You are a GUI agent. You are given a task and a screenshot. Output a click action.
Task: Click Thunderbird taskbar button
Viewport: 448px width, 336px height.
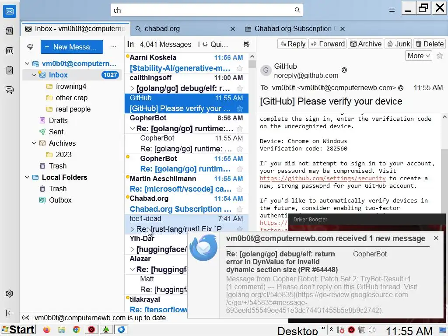coord(121,330)
